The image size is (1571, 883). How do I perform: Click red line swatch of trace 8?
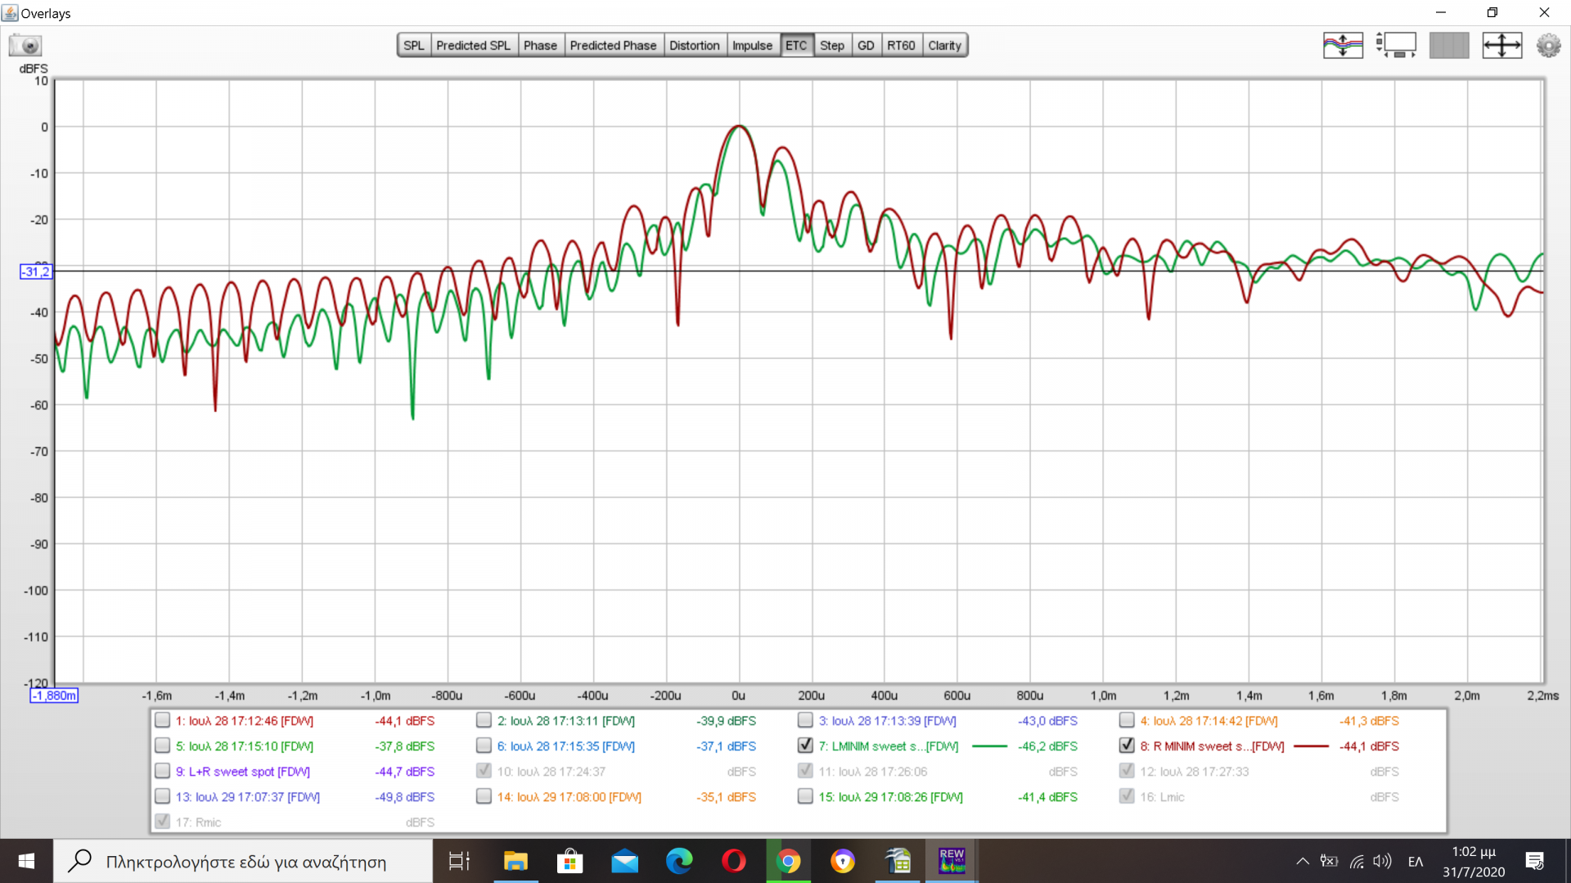[x=1311, y=746]
